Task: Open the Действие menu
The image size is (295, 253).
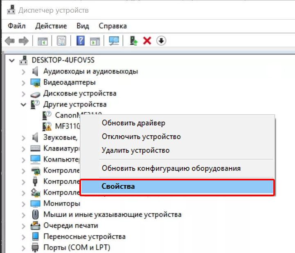Action: point(51,26)
